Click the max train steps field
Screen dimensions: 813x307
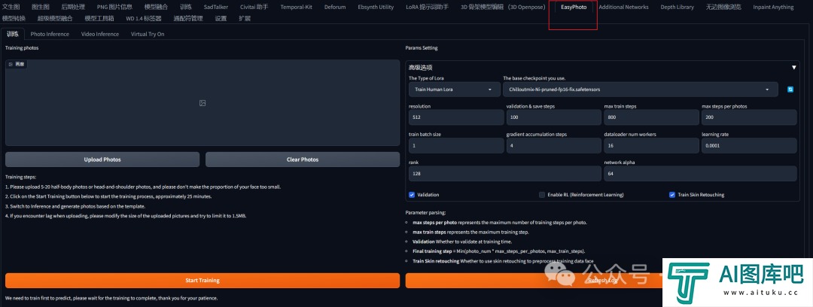click(x=651, y=117)
